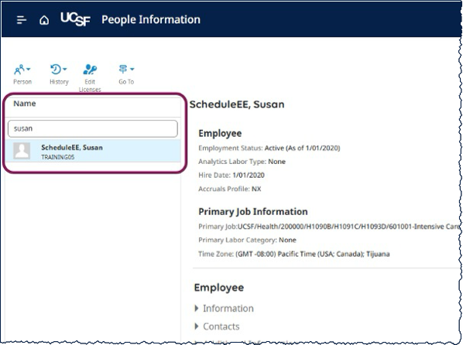This screenshot has height=345, width=463.
Task: Open the hamburger main menu icon
Action: point(22,20)
